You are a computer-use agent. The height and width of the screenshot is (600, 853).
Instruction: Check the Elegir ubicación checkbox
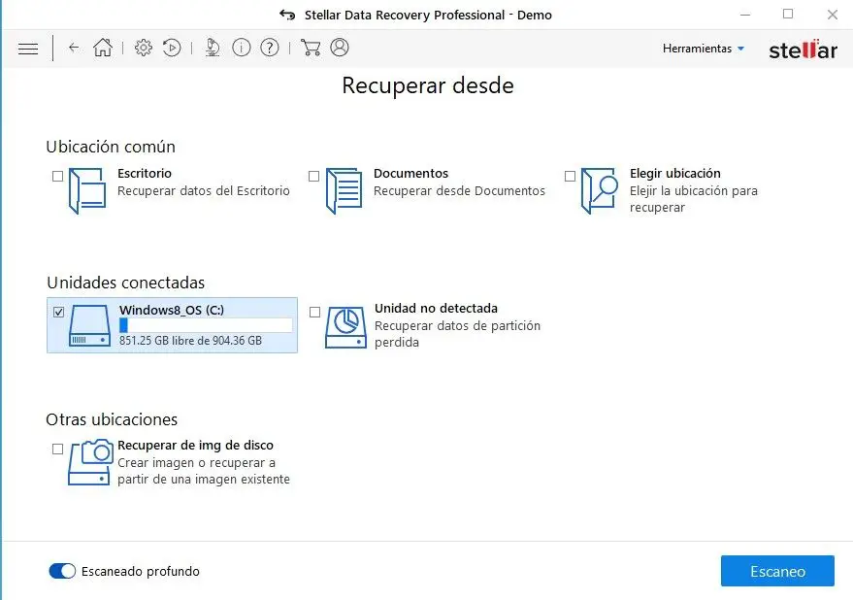(x=570, y=176)
